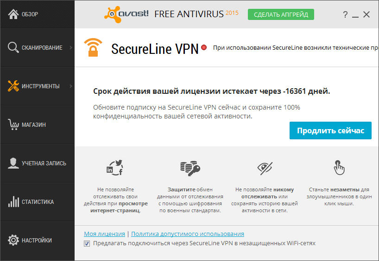This screenshot has width=379, height=261.
Task: Click the SecureLine VPN padlock icon
Action: (93, 48)
